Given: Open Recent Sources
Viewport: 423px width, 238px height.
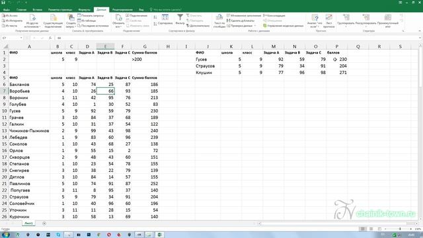Looking at the screenshot, I should pos(93,26).
